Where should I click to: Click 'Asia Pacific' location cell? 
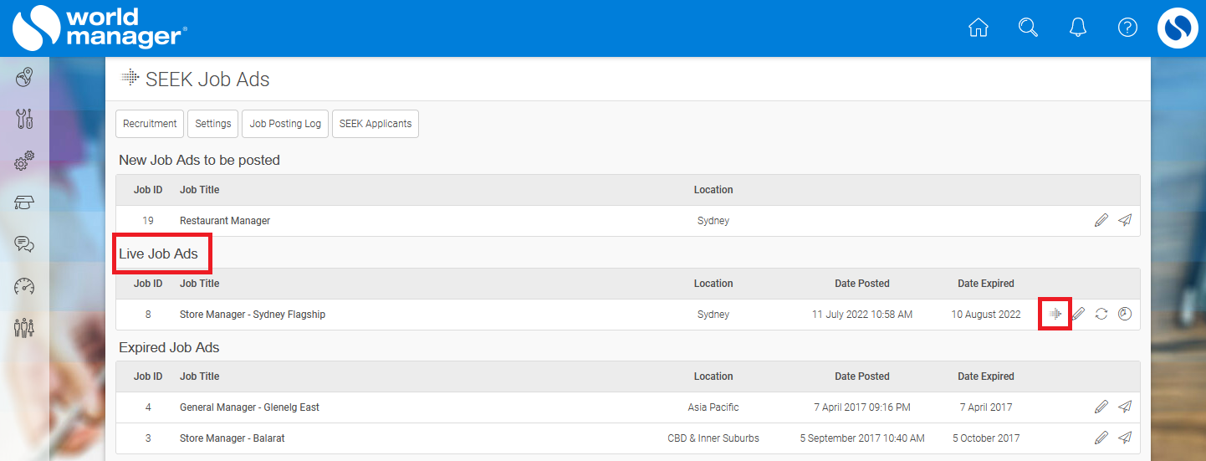713,407
